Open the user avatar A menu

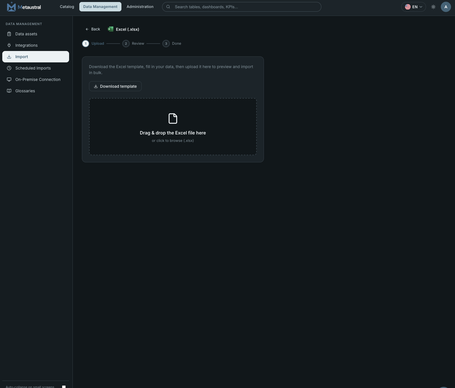coord(446,7)
